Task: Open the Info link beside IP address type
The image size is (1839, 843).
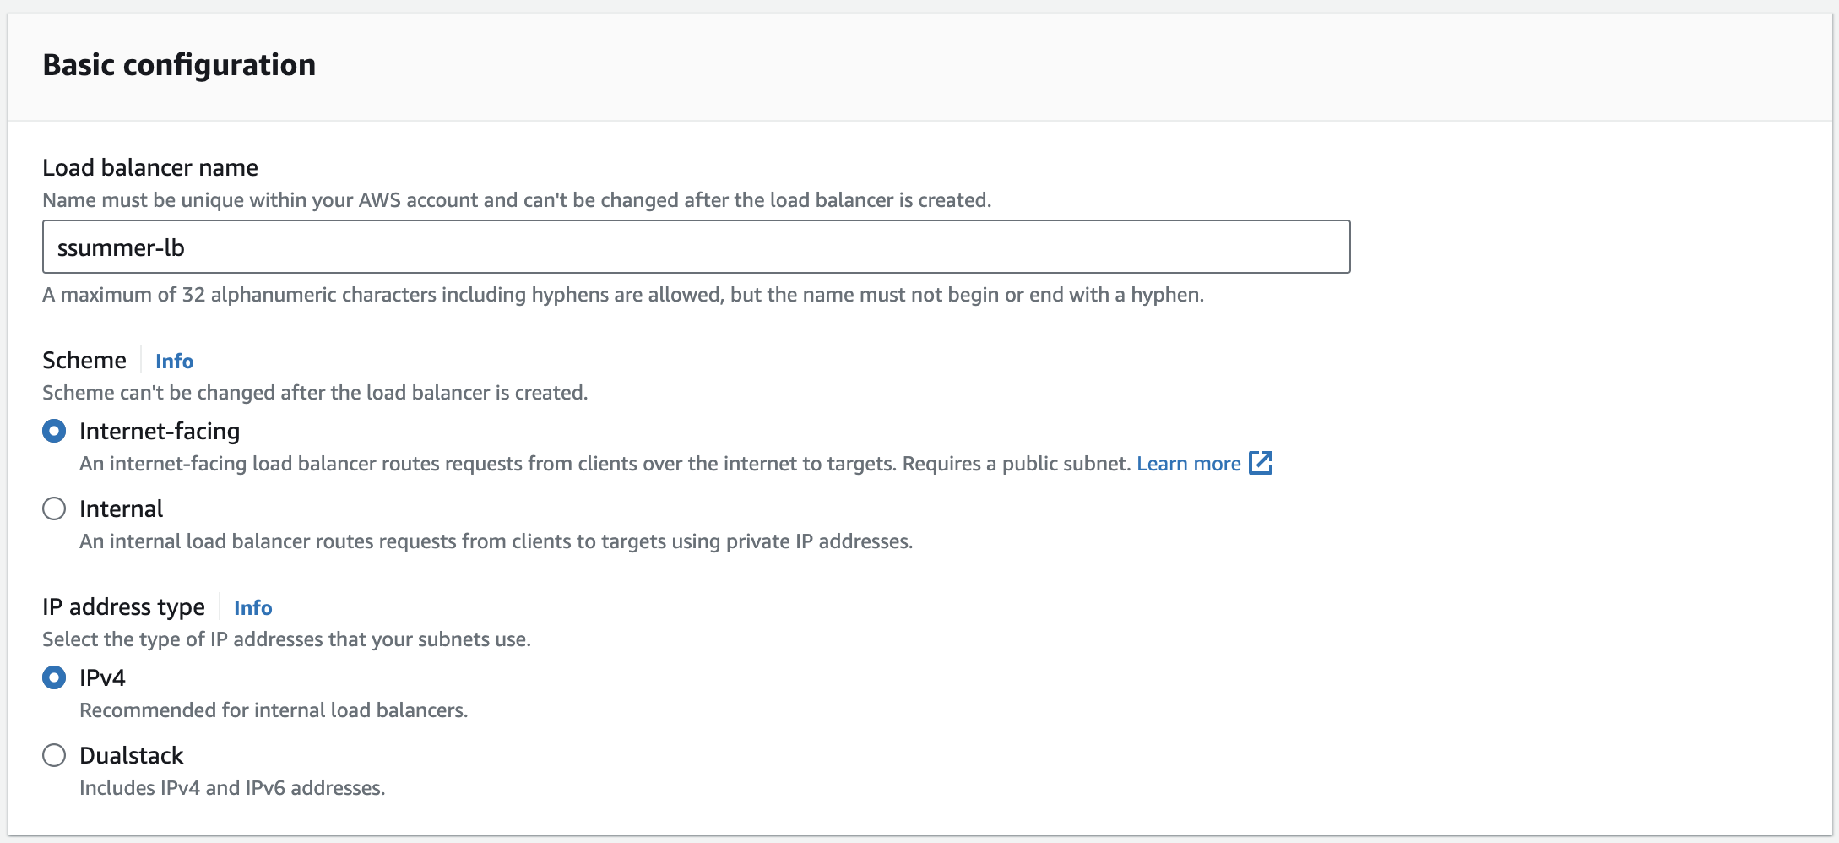Action: click(x=252, y=607)
